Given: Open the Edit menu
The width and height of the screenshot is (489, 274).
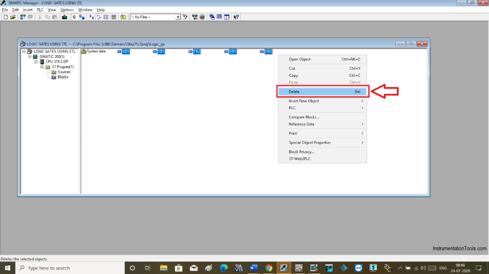Looking at the screenshot, I should [x=15, y=10].
